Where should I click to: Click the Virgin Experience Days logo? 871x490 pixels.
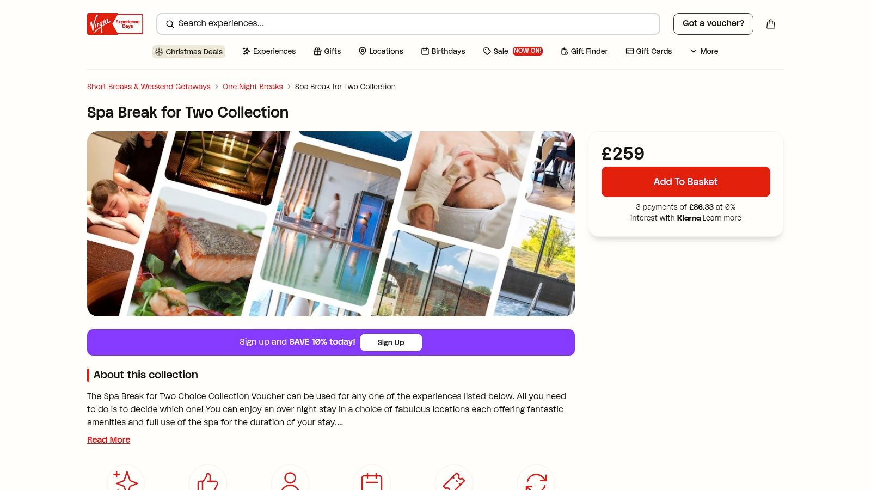coord(115,24)
